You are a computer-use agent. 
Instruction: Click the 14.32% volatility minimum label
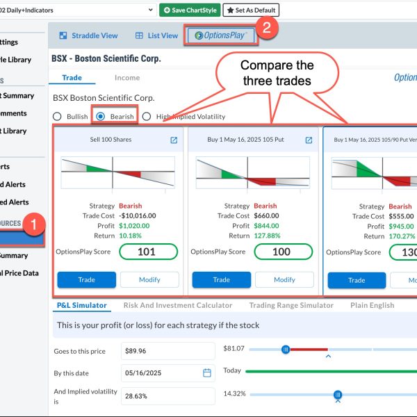pos(234,393)
